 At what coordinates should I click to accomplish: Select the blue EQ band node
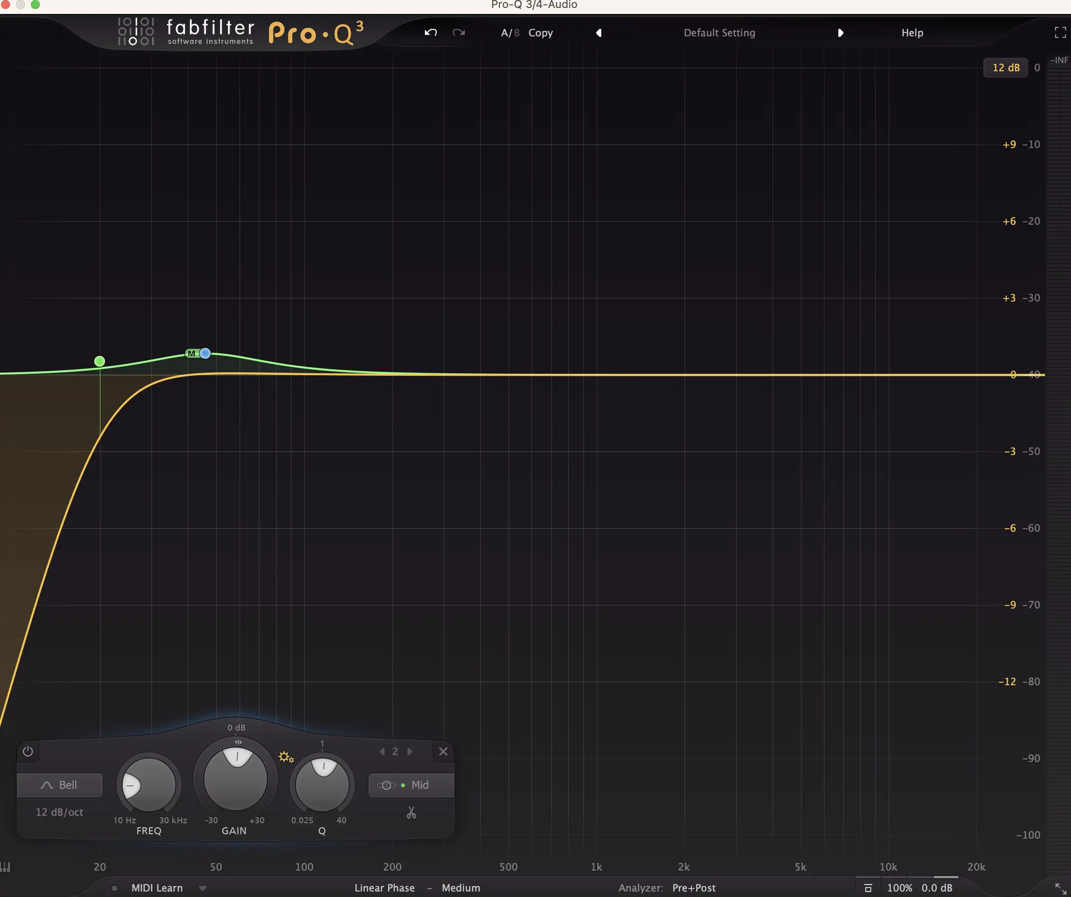[x=205, y=353]
